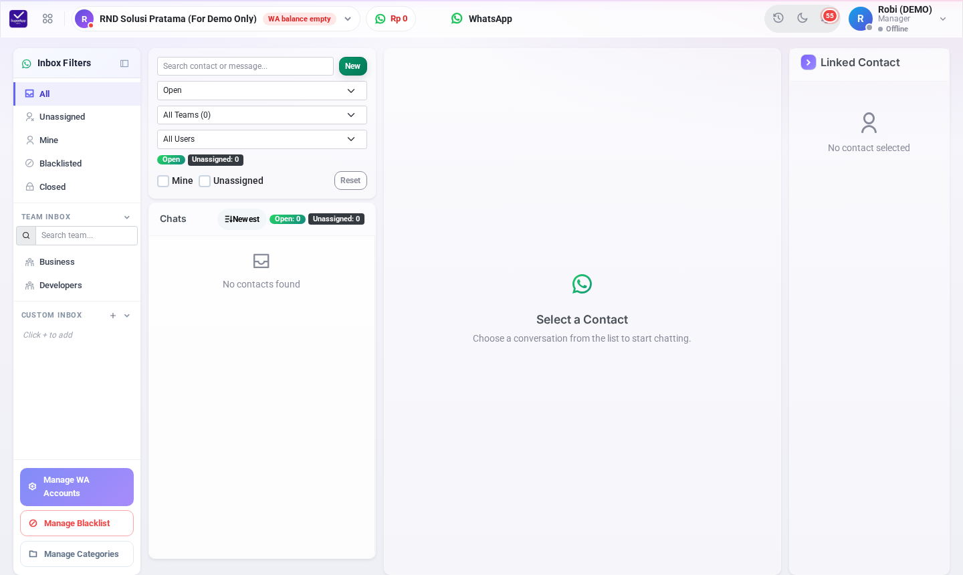Click the Unassigned: 0 badge in Chats header
The width and height of the screenshot is (963, 575).
336,219
